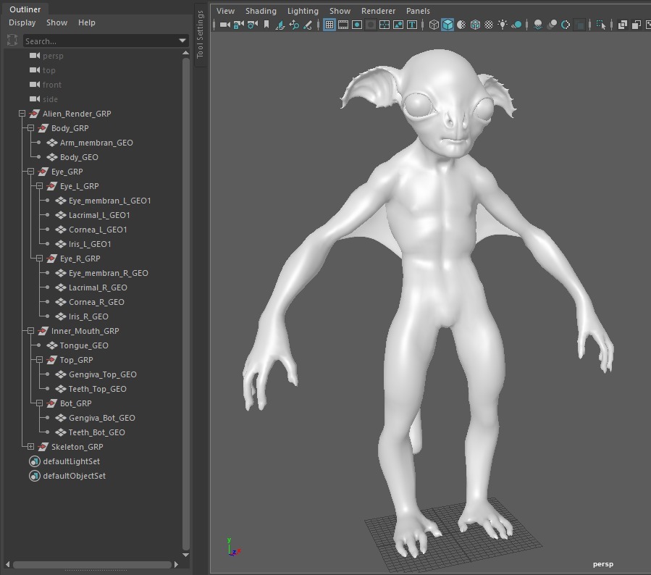Open the search field dropdown arrow
Image resolution: width=651 pixels, height=575 pixels.
coord(182,41)
